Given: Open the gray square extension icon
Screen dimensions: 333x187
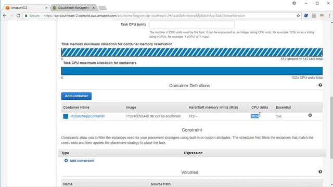Looking at the screenshot, I should click(x=314, y=16).
